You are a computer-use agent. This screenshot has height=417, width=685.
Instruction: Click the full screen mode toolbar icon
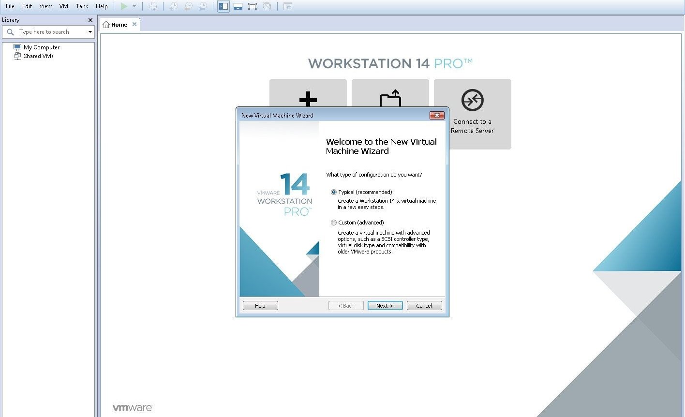pos(252,6)
